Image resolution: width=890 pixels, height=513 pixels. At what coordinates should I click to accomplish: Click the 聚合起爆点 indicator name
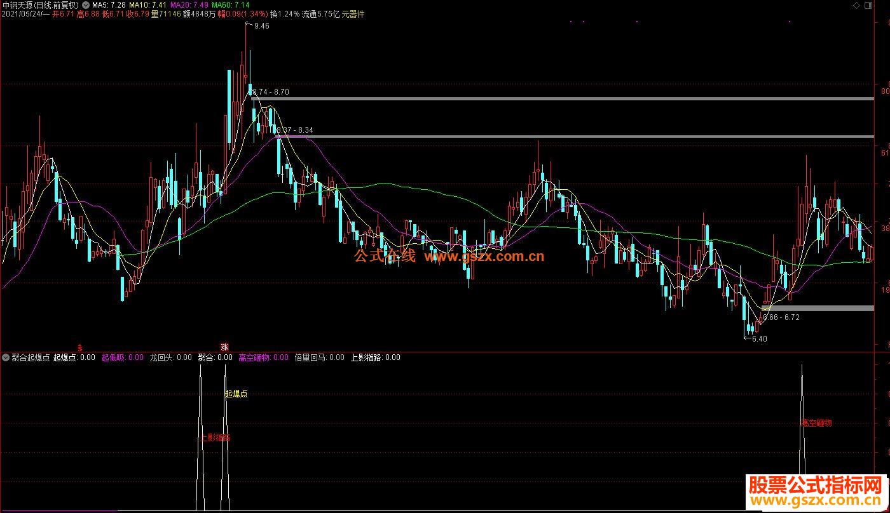click(x=31, y=357)
